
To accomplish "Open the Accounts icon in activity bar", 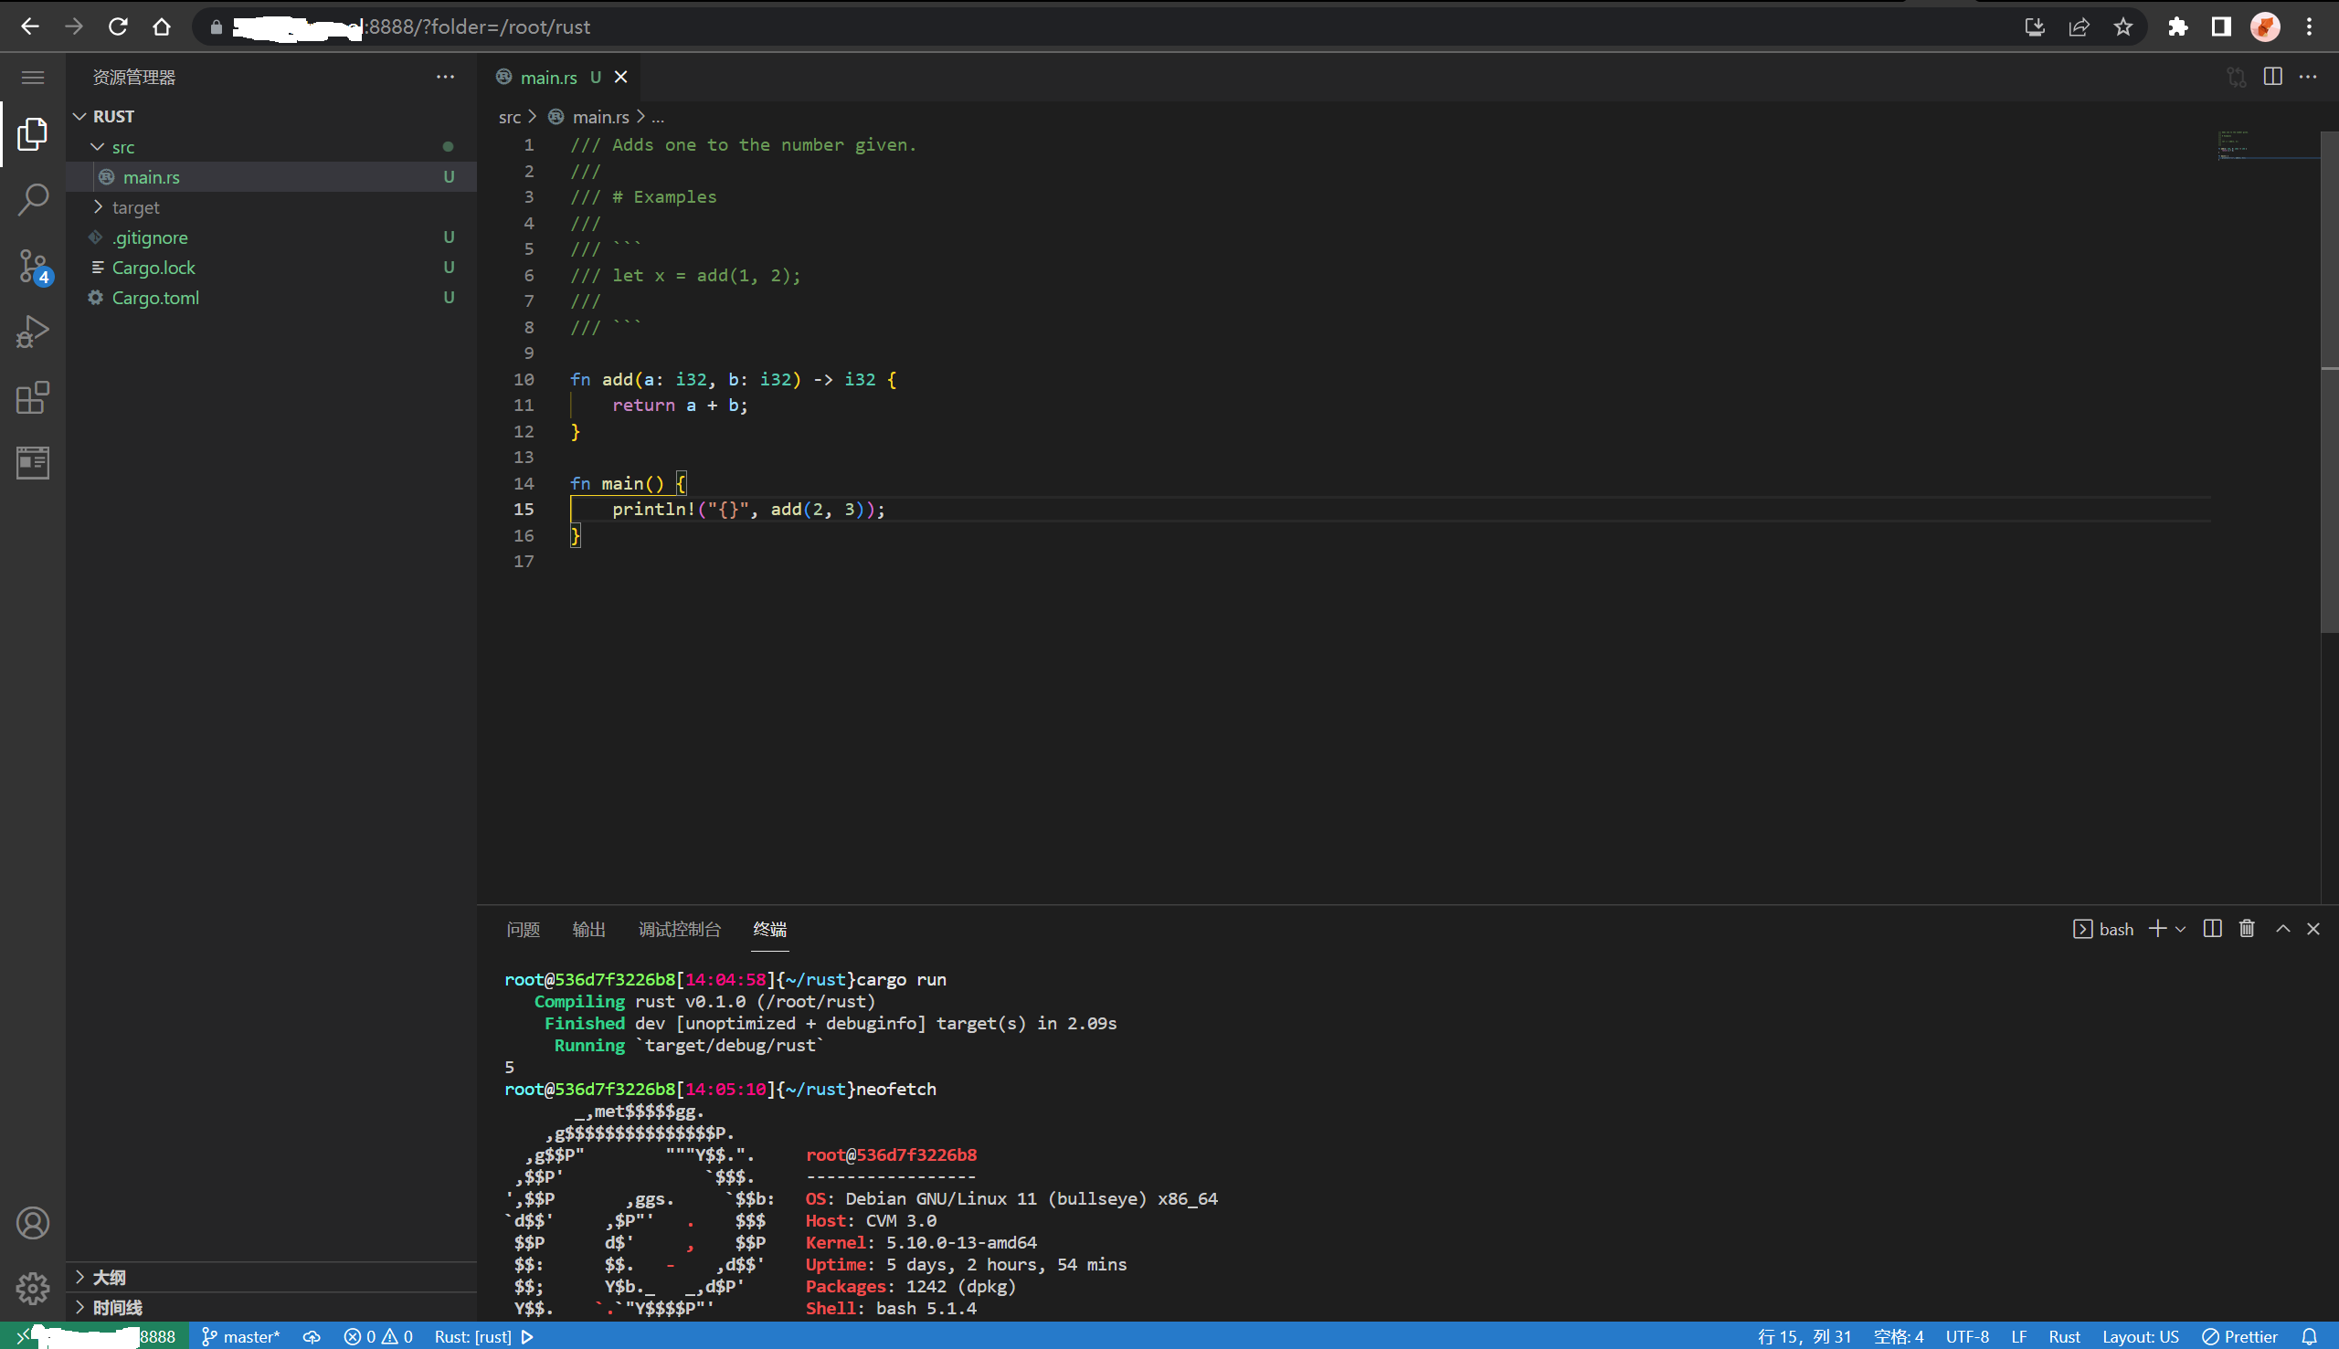I will pos(32,1223).
